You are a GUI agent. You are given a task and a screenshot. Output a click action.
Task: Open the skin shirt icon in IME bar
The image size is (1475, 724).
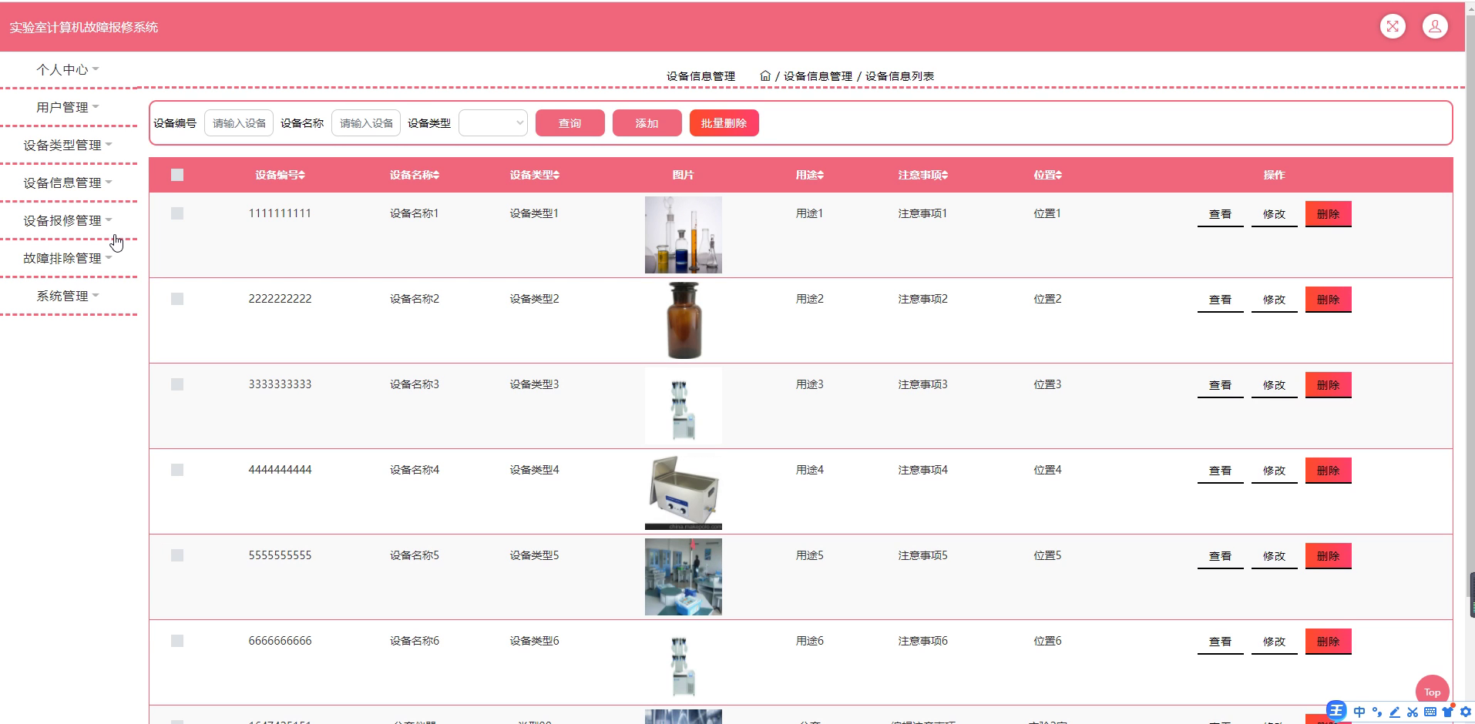tap(1448, 711)
